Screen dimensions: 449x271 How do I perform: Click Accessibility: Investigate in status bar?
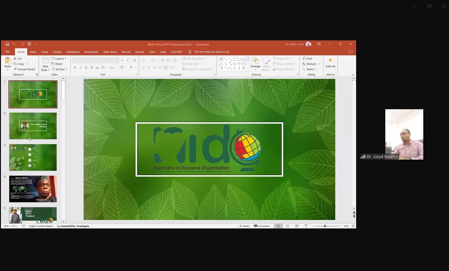click(x=73, y=226)
